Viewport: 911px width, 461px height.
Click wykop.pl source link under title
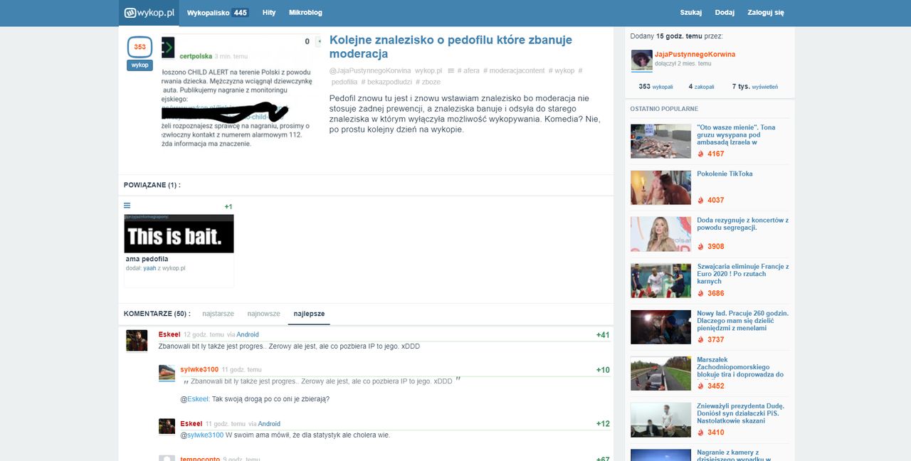[x=428, y=71]
